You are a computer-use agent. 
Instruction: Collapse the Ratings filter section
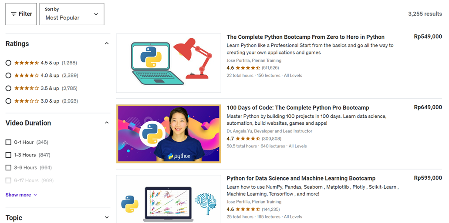click(107, 43)
